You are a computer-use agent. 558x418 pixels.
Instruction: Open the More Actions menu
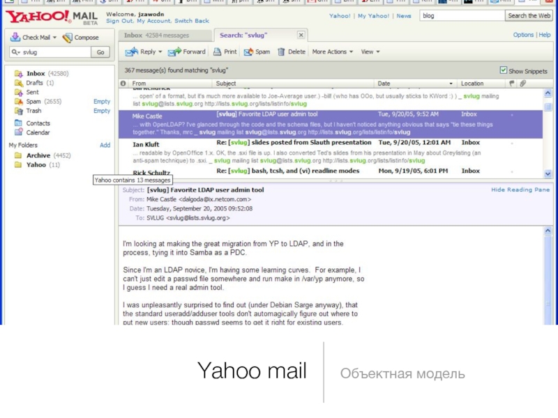point(333,52)
